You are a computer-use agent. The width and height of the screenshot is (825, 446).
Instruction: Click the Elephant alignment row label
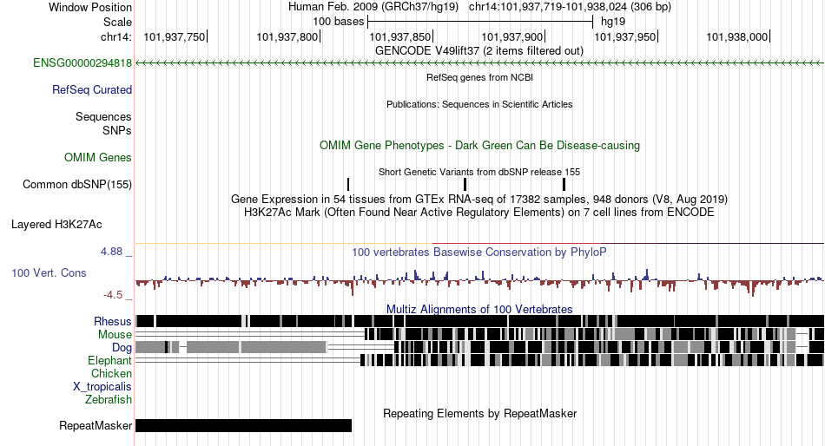[x=109, y=361]
